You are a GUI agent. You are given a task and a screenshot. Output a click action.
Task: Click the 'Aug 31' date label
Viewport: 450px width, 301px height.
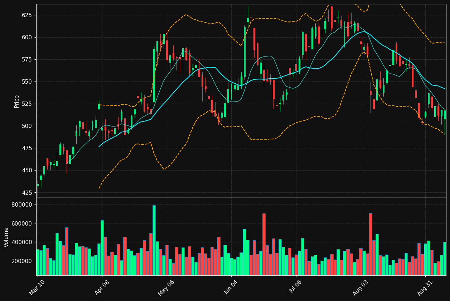click(x=425, y=288)
